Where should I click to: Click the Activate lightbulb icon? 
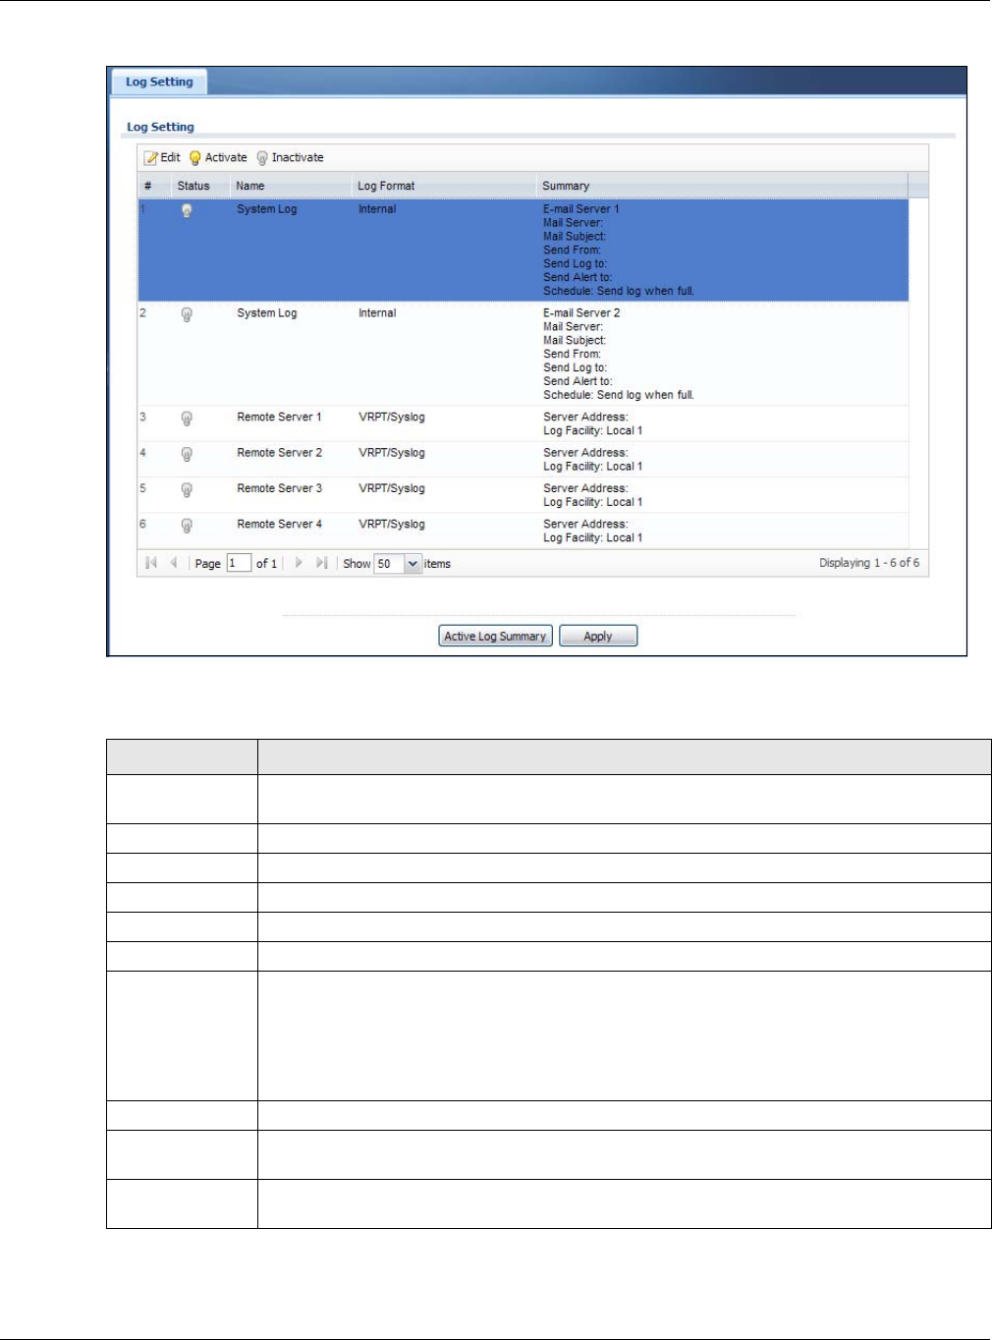194,158
